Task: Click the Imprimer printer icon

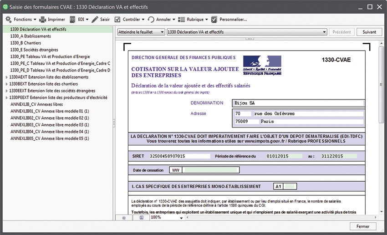Action: pos(43,20)
